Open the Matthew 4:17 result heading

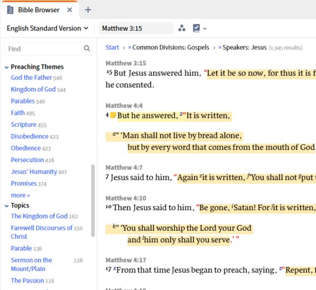126,260
